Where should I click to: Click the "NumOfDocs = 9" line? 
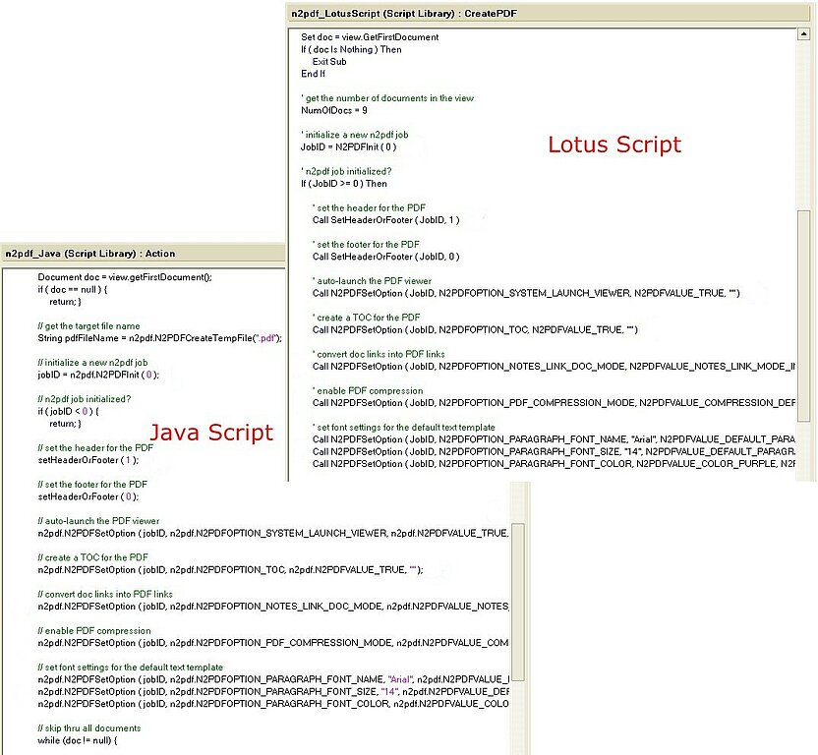click(x=334, y=110)
